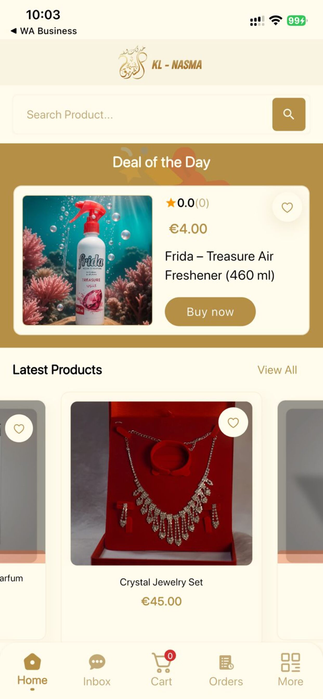Open the shopping Cart icon

(161, 670)
